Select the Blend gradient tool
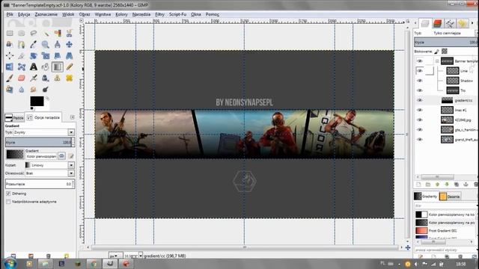This screenshot has width=479, height=269. point(58,67)
